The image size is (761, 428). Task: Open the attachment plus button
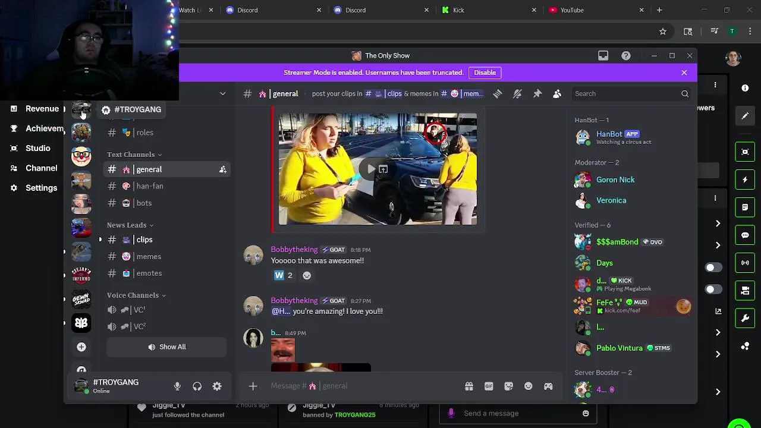tap(253, 386)
